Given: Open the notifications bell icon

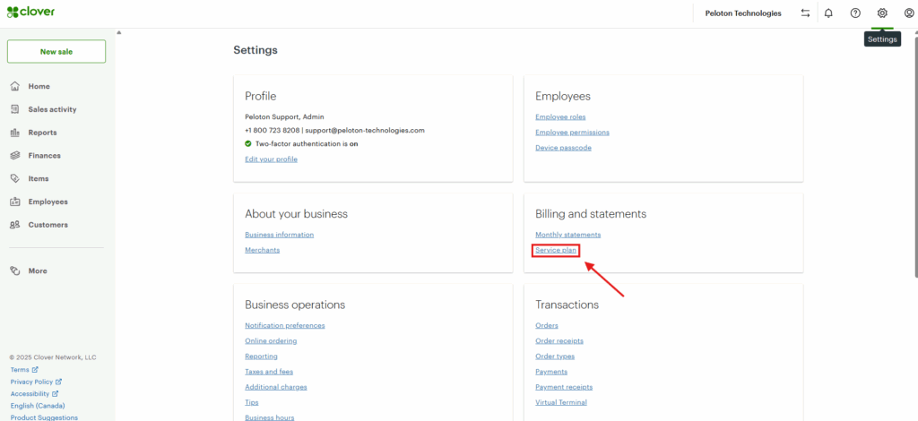Looking at the screenshot, I should point(828,13).
